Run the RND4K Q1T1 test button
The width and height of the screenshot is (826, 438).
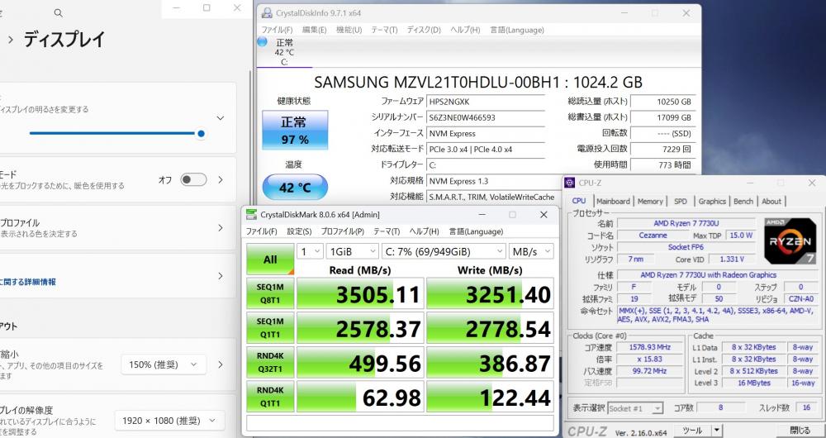[x=270, y=397]
